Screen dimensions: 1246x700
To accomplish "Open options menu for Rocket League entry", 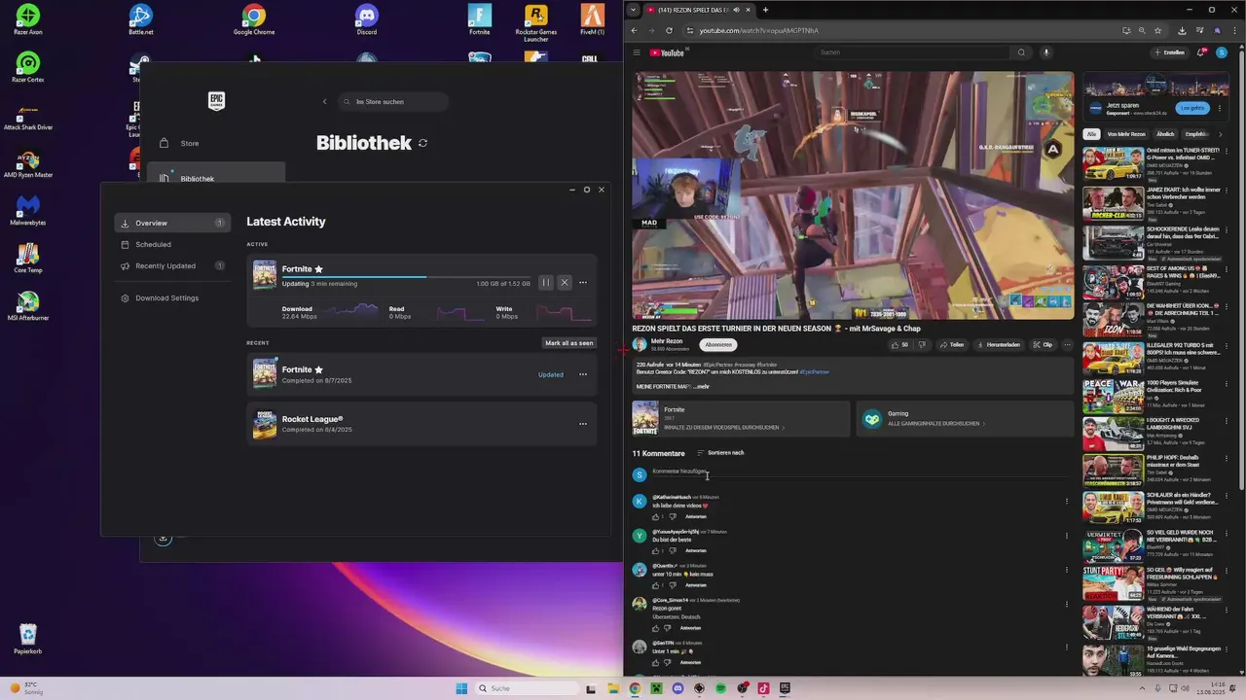I will tap(583, 424).
